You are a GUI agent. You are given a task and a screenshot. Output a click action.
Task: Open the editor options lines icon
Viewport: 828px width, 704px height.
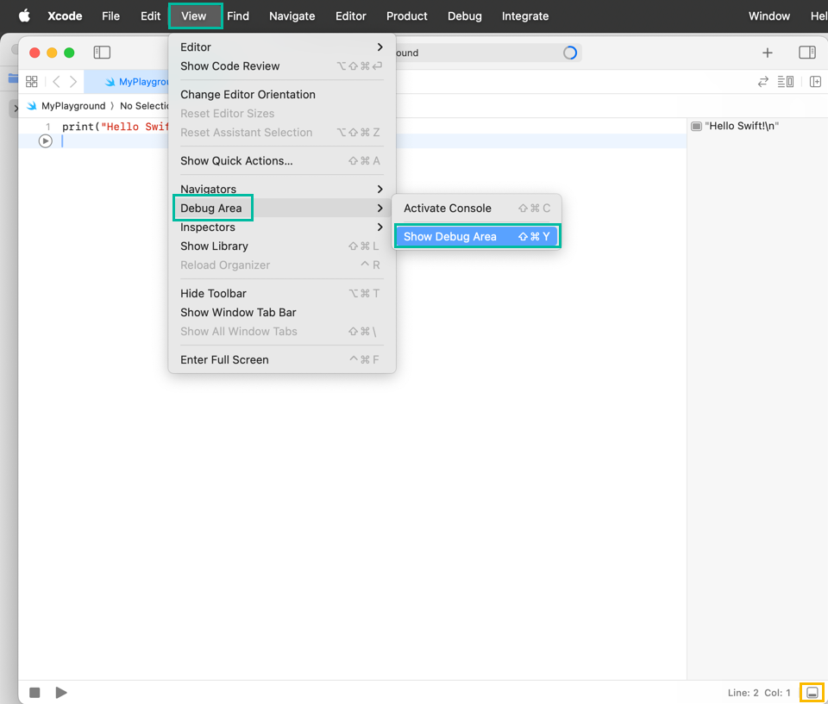tap(785, 81)
